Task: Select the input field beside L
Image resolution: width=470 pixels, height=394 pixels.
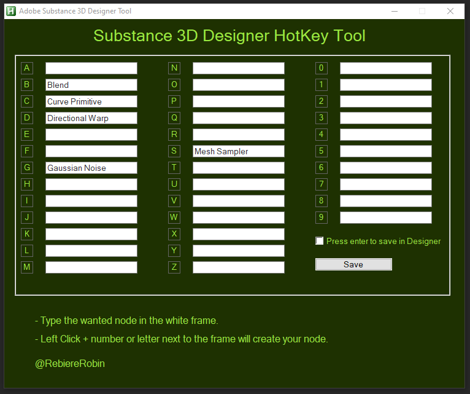Action: click(x=91, y=250)
